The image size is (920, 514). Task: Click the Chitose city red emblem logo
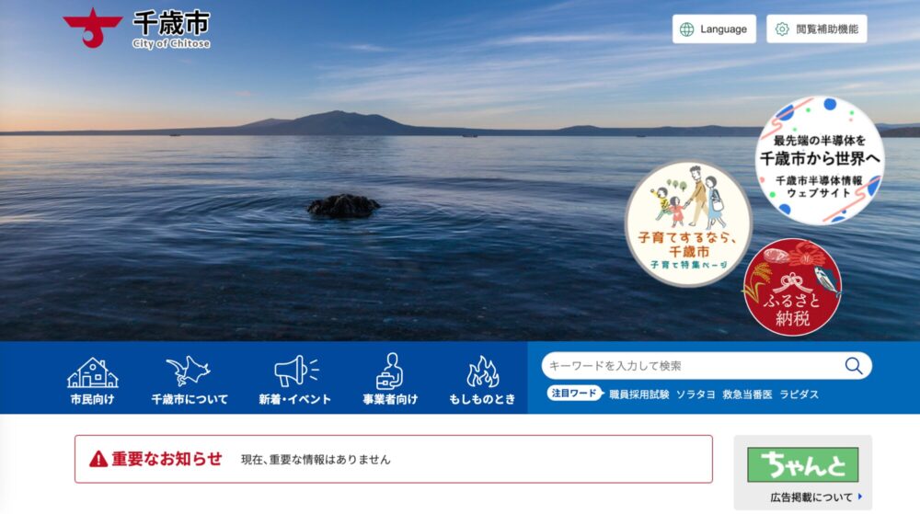92,27
